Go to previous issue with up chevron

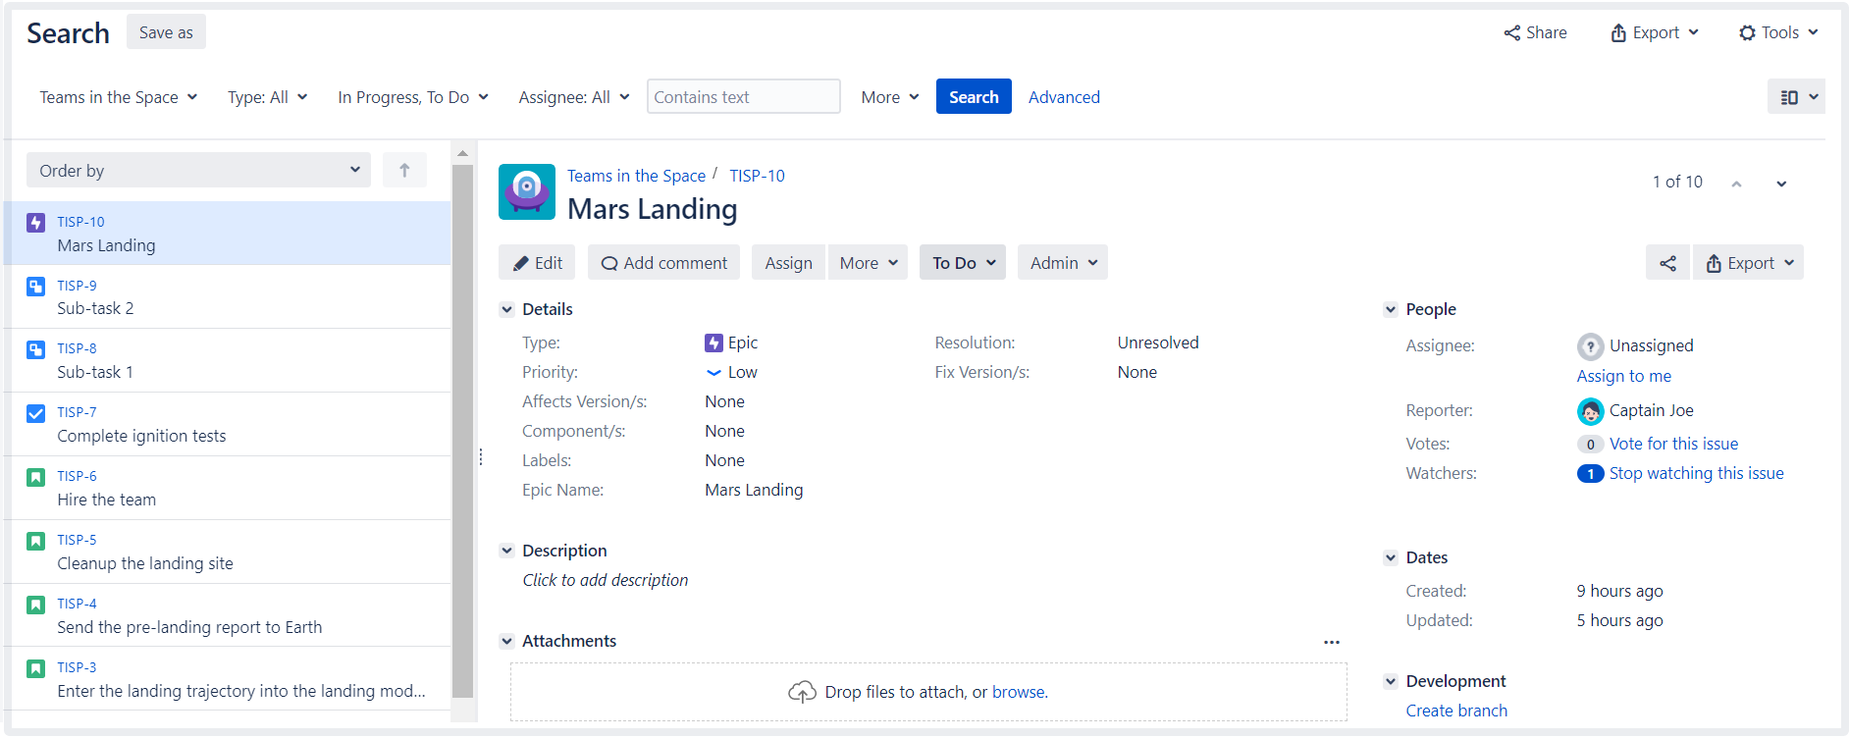coord(1736,184)
